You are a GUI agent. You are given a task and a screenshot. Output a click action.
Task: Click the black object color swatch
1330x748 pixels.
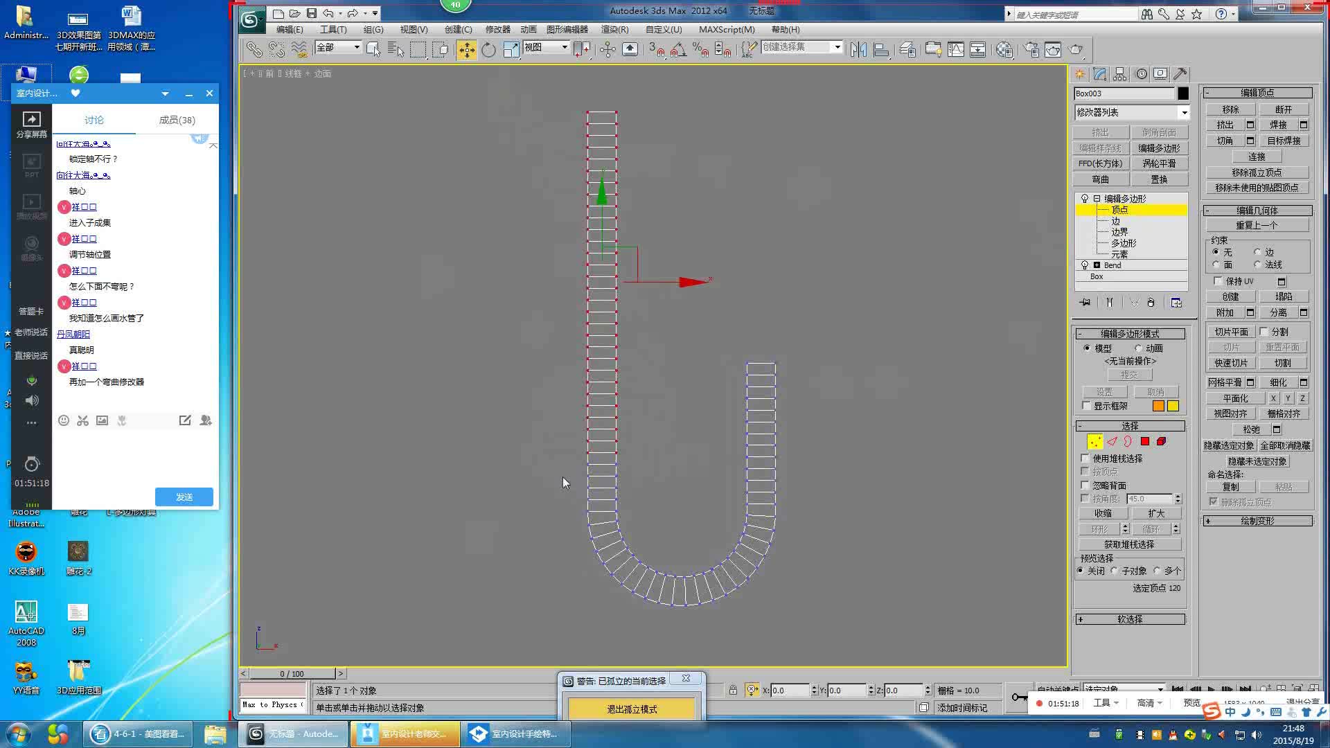pos(1183,93)
